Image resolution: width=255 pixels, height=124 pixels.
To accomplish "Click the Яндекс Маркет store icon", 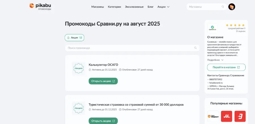I will coord(213,116).
